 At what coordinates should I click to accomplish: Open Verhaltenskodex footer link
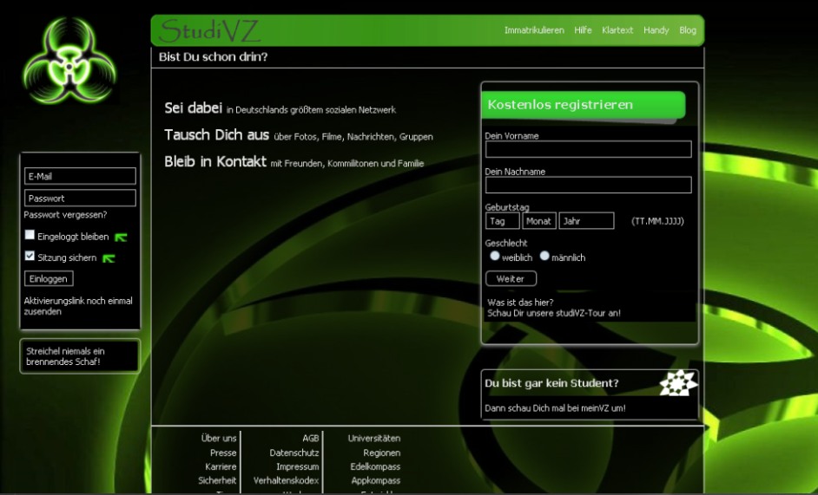[286, 480]
